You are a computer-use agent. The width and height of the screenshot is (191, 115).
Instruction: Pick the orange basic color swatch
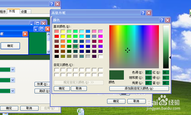[x=63, y=46]
